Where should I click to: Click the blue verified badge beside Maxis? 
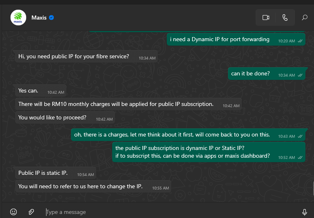point(51,18)
